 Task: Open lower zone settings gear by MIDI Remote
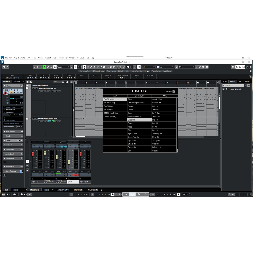[x=102, y=190]
